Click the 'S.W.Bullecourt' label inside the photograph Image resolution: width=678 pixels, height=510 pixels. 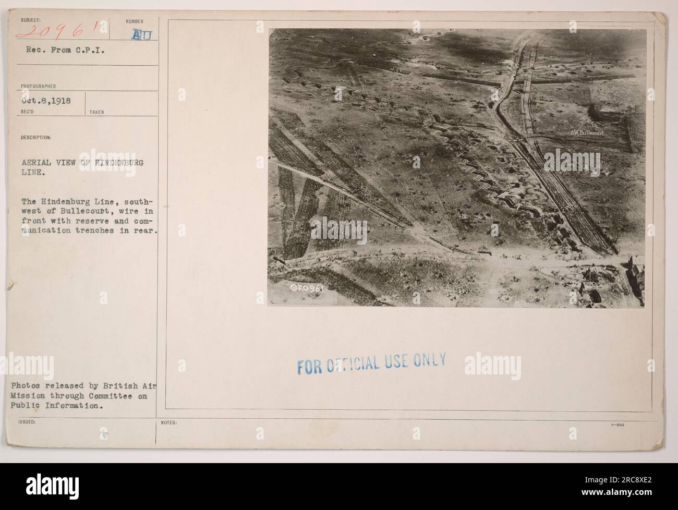(x=587, y=132)
